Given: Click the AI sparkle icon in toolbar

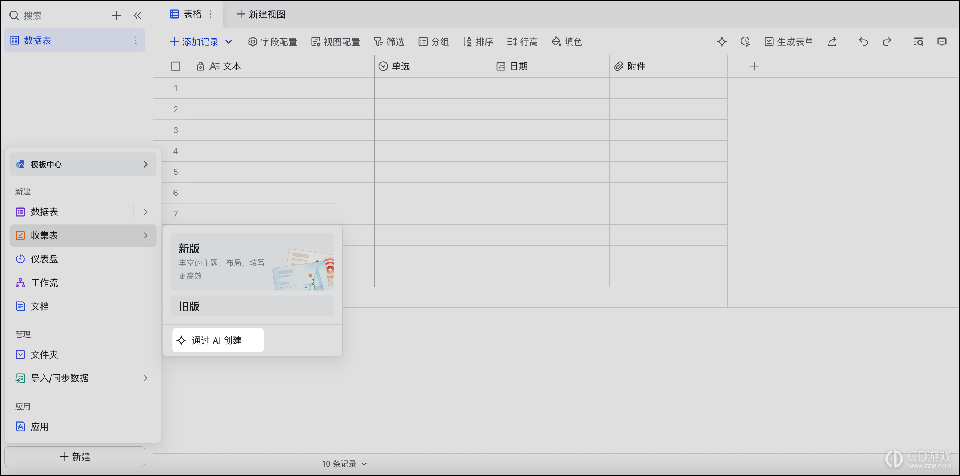Looking at the screenshot, I should tap(721, 42).
